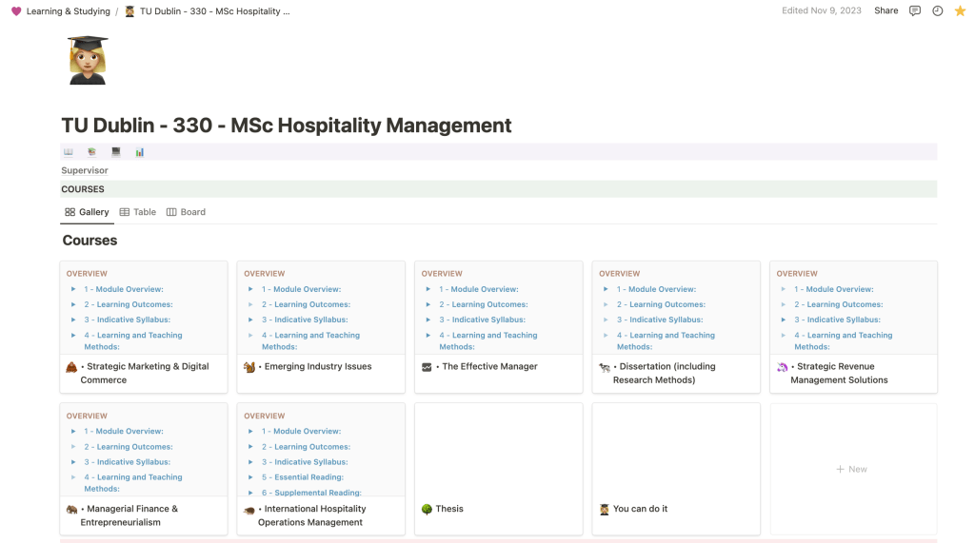
Task: Switch to the Table view tab
Action: click(138, 212)
